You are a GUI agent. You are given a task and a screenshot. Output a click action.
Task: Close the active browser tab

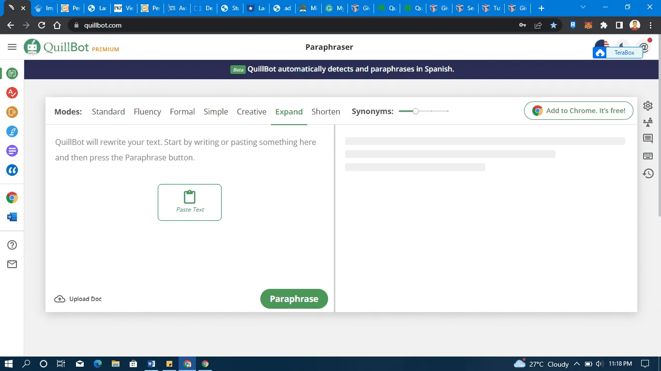pyautogui.click(x=23, y=8)
